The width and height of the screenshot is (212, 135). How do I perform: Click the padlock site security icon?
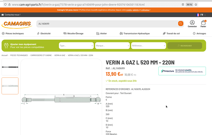tap(10, 5)
